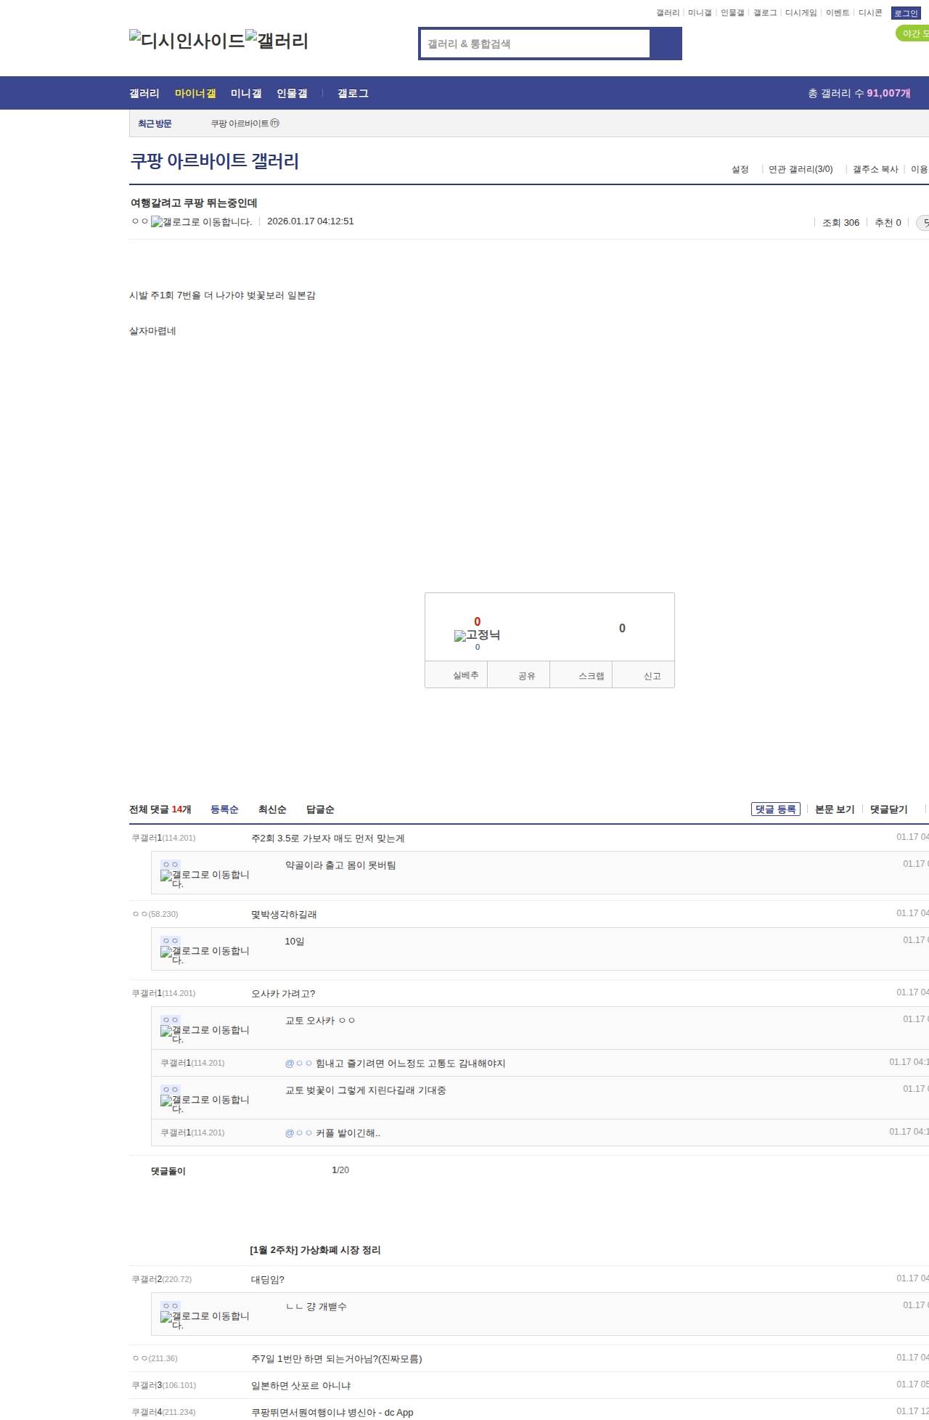Click the '전체 댓글 14개' comment count
929x1420 pixels.
[x=160, y=809]
